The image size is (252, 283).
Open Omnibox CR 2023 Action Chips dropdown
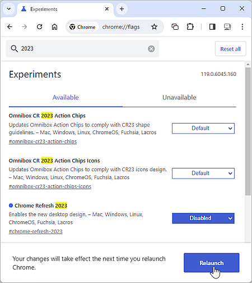203,128
